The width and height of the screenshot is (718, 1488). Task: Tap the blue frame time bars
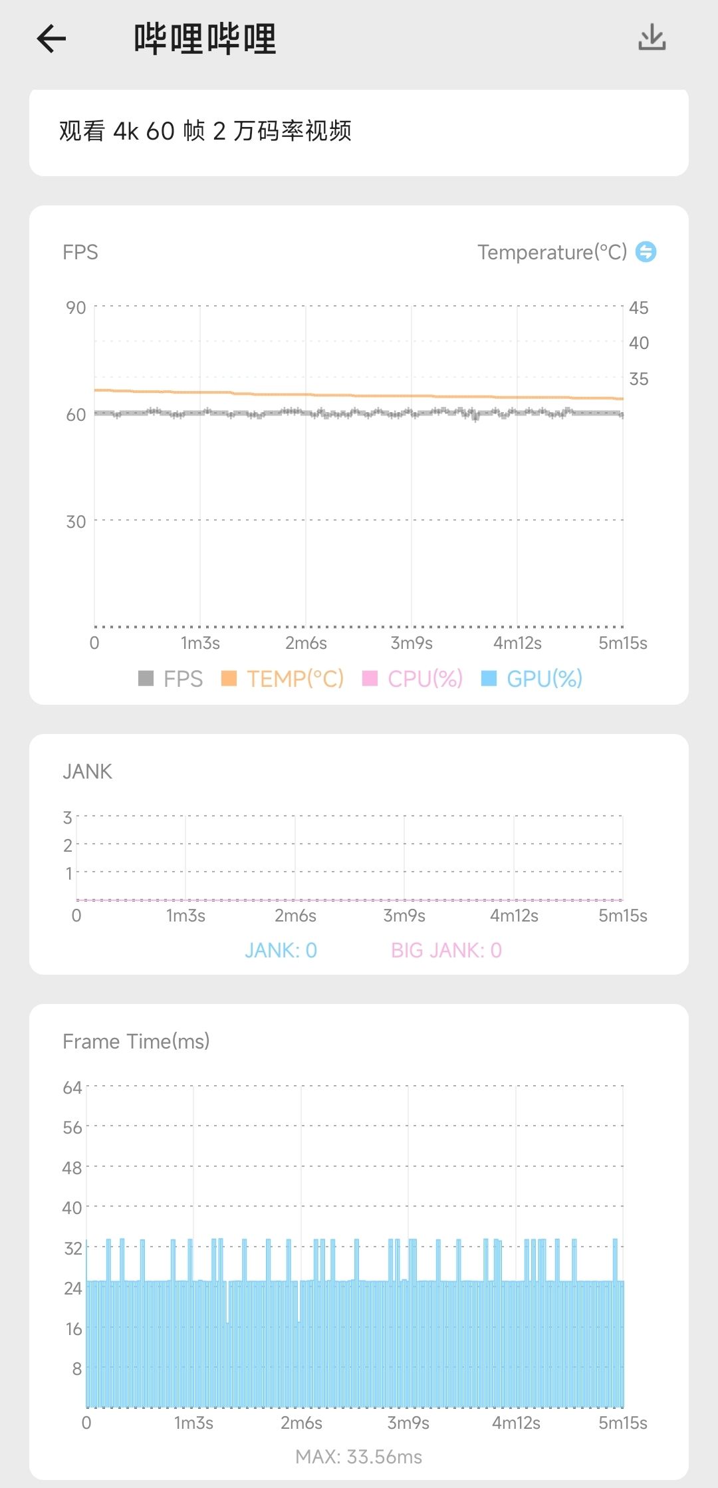(x=359, y=1343)
